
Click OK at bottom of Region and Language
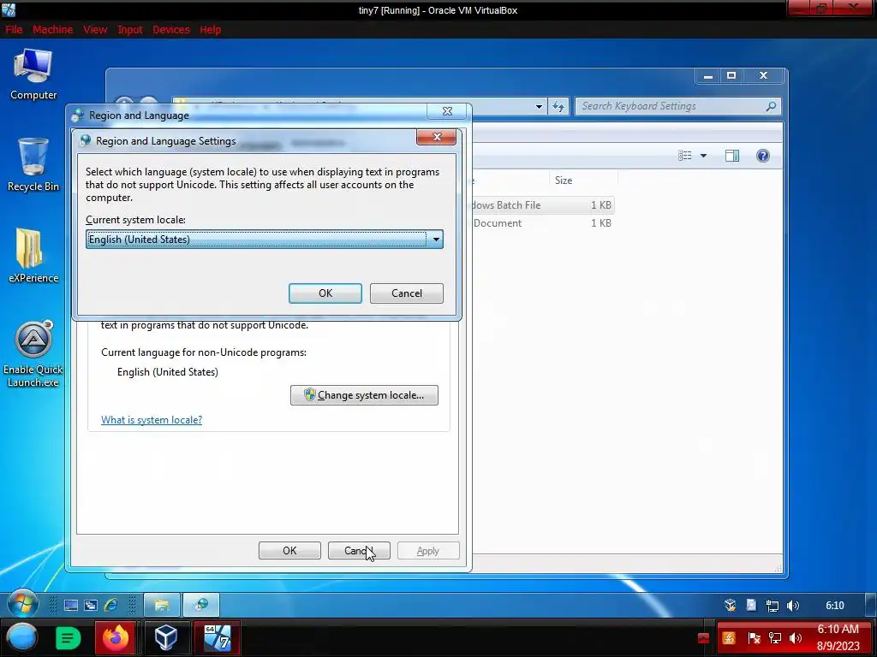point(289,551)
